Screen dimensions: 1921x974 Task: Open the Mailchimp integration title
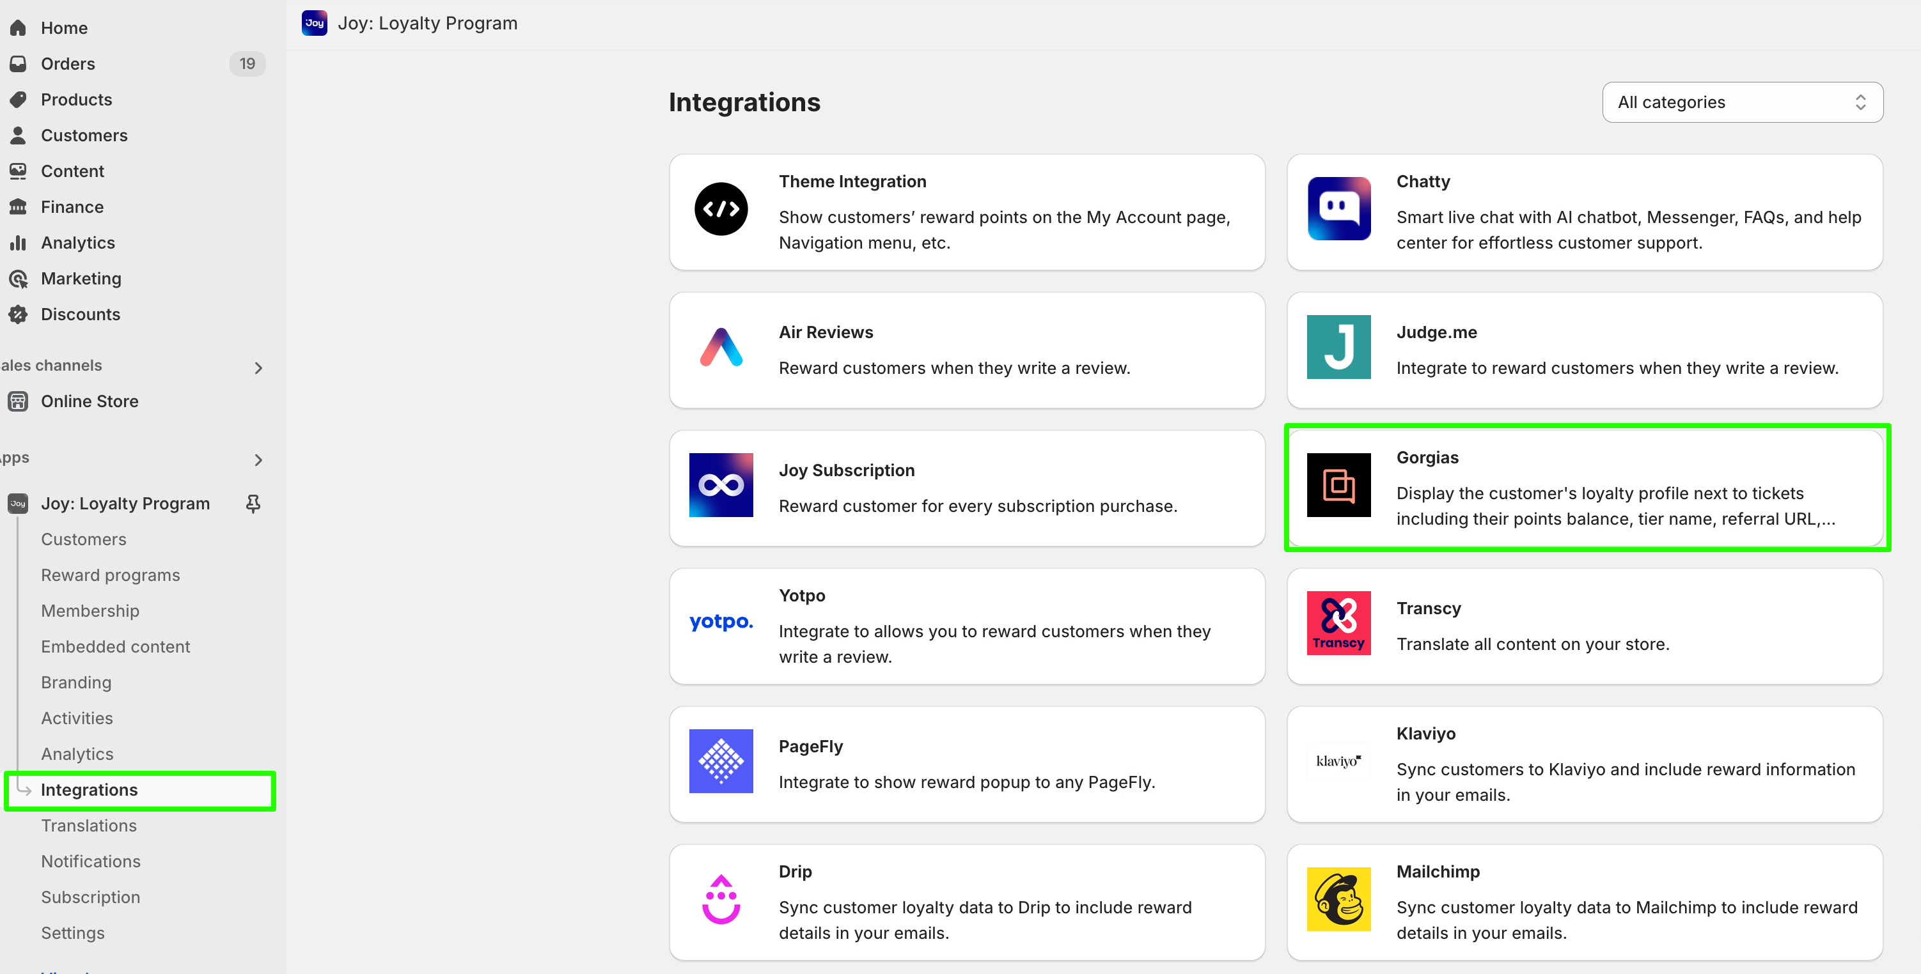pyautogui.click(x=1438, y=871)
